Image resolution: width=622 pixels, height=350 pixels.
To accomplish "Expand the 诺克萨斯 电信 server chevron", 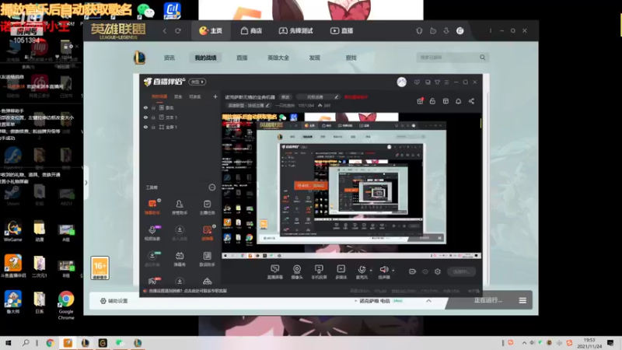I will (x=429, y=301).
